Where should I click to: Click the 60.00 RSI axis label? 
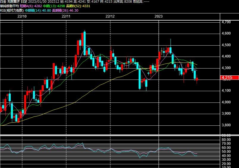(x=226, y=148)
